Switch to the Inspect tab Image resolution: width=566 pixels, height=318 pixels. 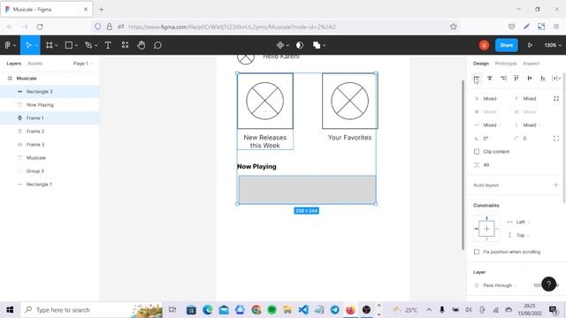pos(531,64)
